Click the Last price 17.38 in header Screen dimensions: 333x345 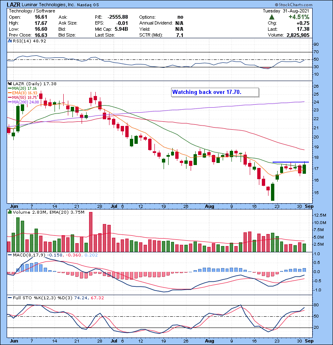tap(303, 29)
